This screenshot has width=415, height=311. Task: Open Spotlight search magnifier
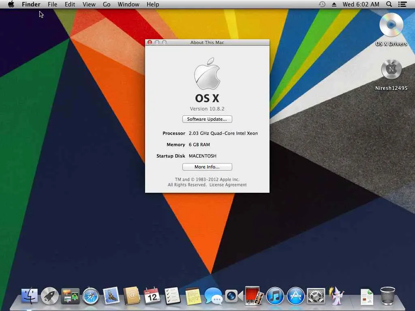tap(389, 4)
